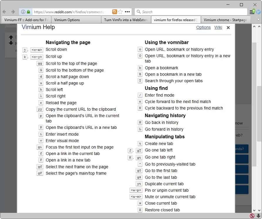The width and height of the screenshot is (262, 219).
Task: Upvote the reddit post behind the dialog
Action: tap(11, 37)
